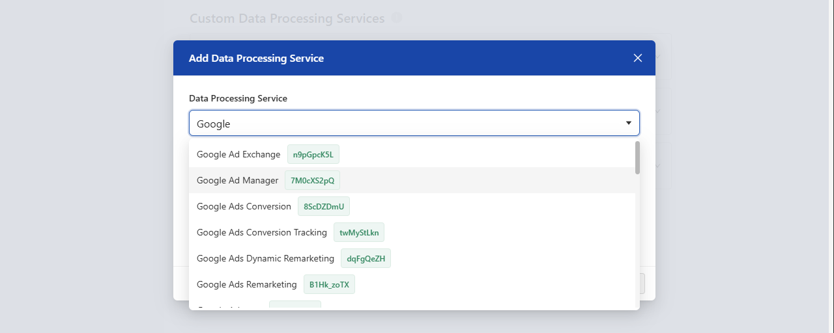Close the Add Data Processing Service dialog

pyautogui.click(x=638, y=58)
